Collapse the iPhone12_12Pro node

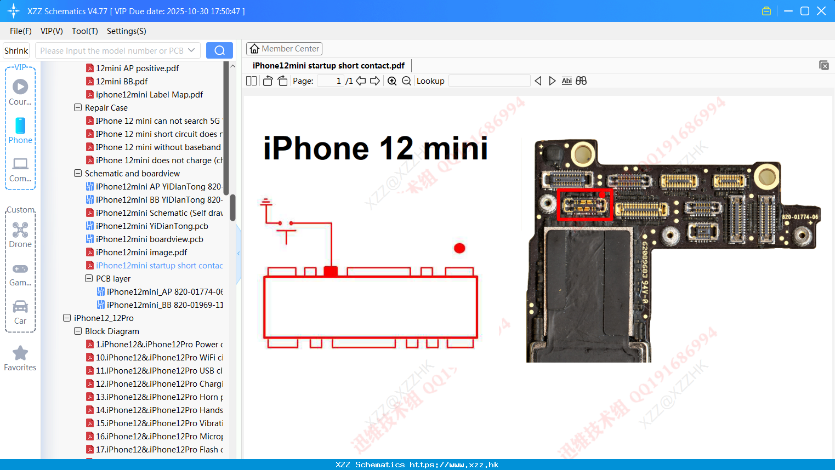pos(67,318)
